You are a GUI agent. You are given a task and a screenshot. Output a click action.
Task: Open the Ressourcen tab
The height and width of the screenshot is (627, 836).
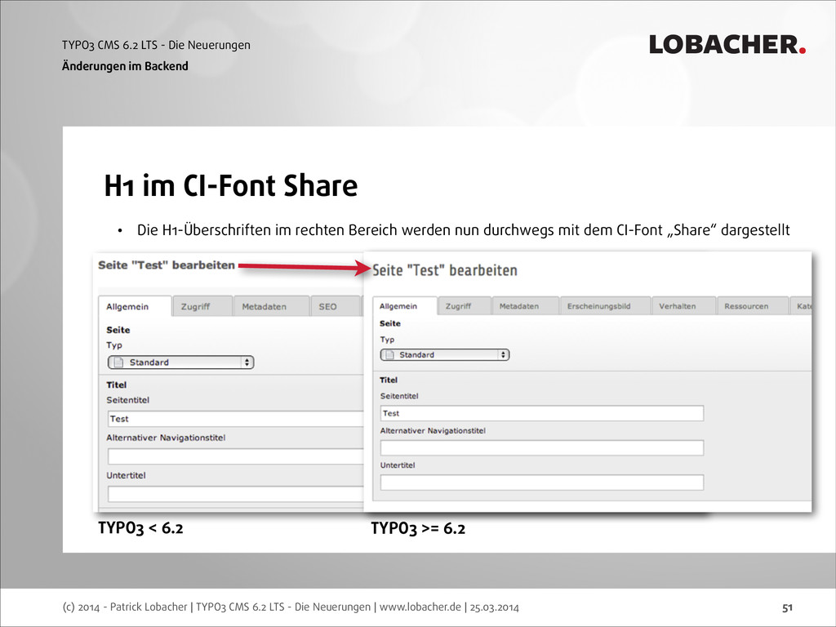tap(752, 306)
